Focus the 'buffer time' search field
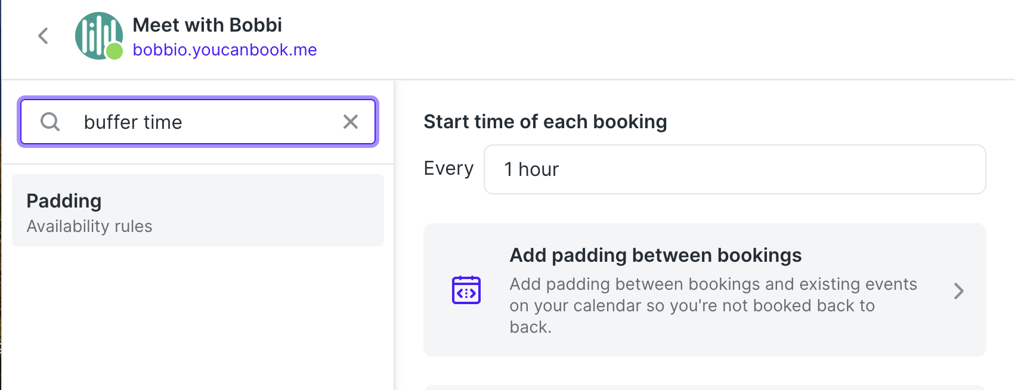Image resolution: width=1015 pixels, height=390 pixels. (x=198, y=122)
